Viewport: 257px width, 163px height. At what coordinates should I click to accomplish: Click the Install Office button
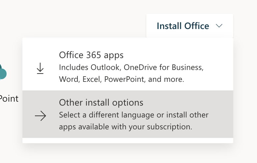(x=190, y=26)
